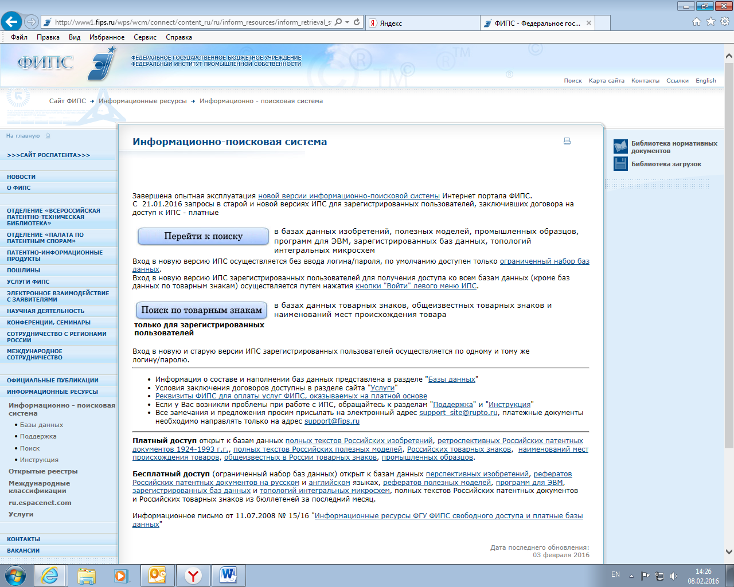Open Yandex browser taskbar icon
The height and width of the screenshot is (587, 734).
193,576
